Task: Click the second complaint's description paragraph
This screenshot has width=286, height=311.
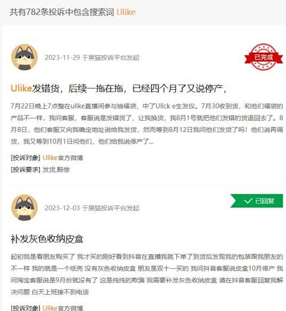Action: pos(147,274)
